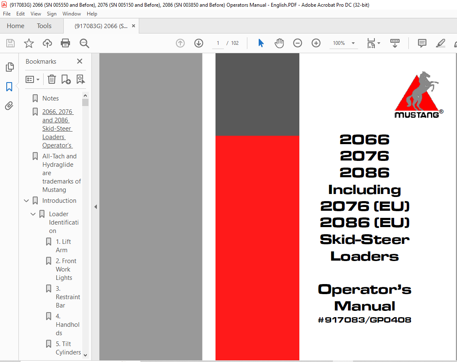The image size is (457, 362).
Task: Go to 3. Restraint Bar bookmark
Action: click(x=68, y=297)
